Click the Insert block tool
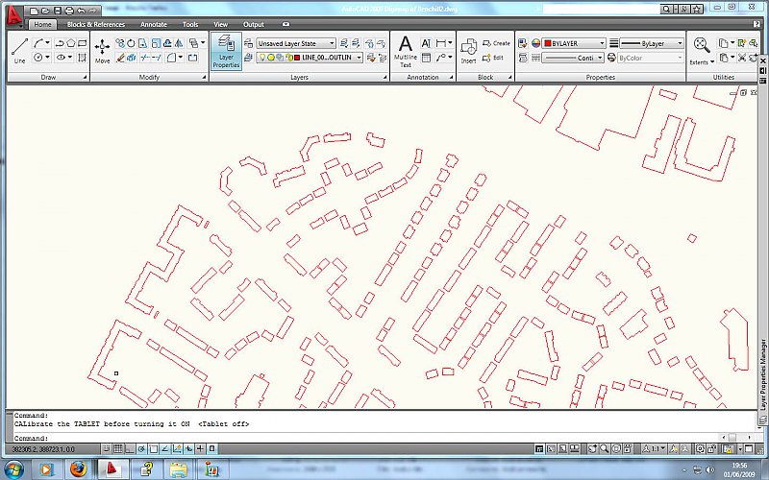 tap(468, 49)
